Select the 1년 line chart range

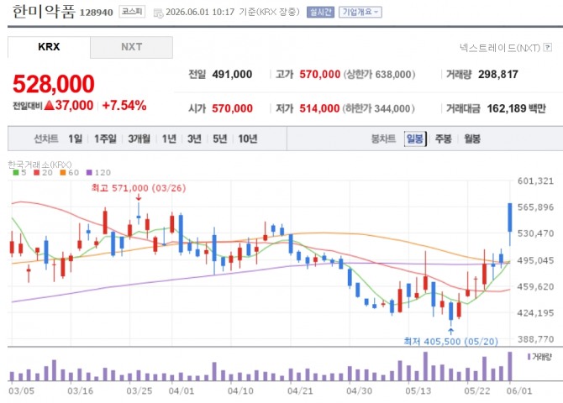coord(169,139)
